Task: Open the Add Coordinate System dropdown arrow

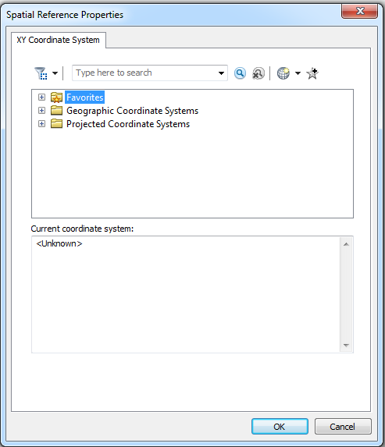Action: click(x=298, y=73)
